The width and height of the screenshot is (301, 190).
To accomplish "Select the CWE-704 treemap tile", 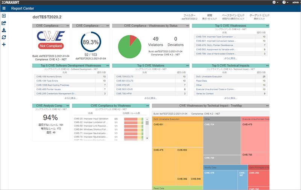I will coord(222,138).
